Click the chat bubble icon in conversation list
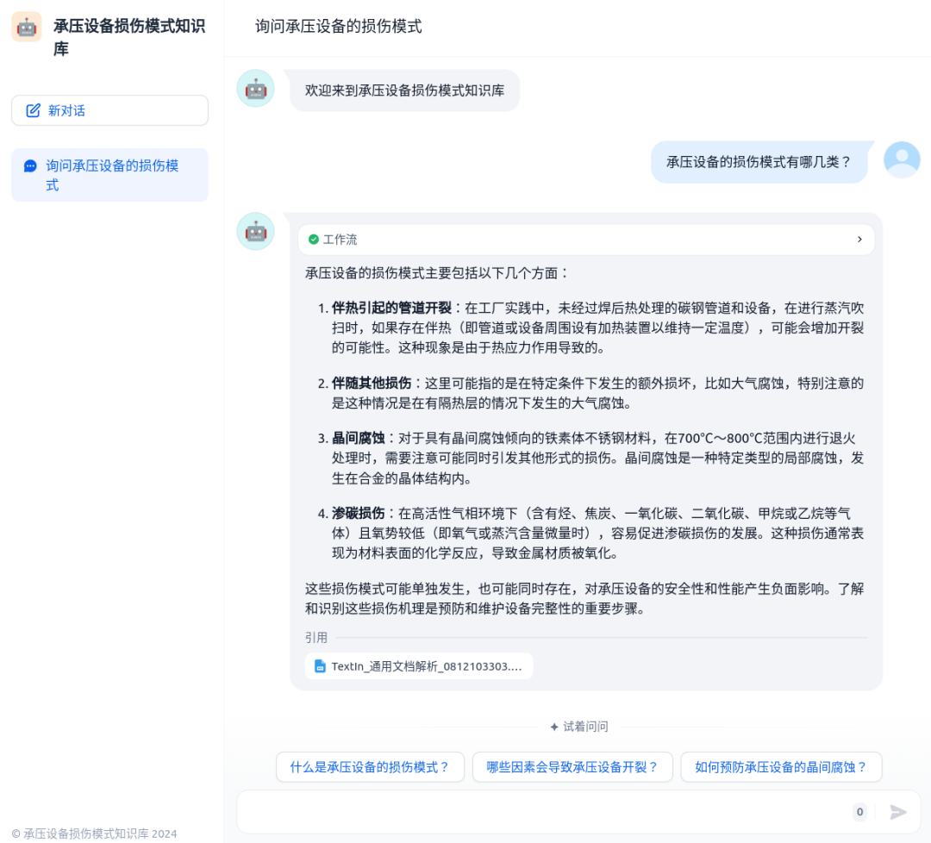This screenshot has width=931, height=843. click(30, 166)
